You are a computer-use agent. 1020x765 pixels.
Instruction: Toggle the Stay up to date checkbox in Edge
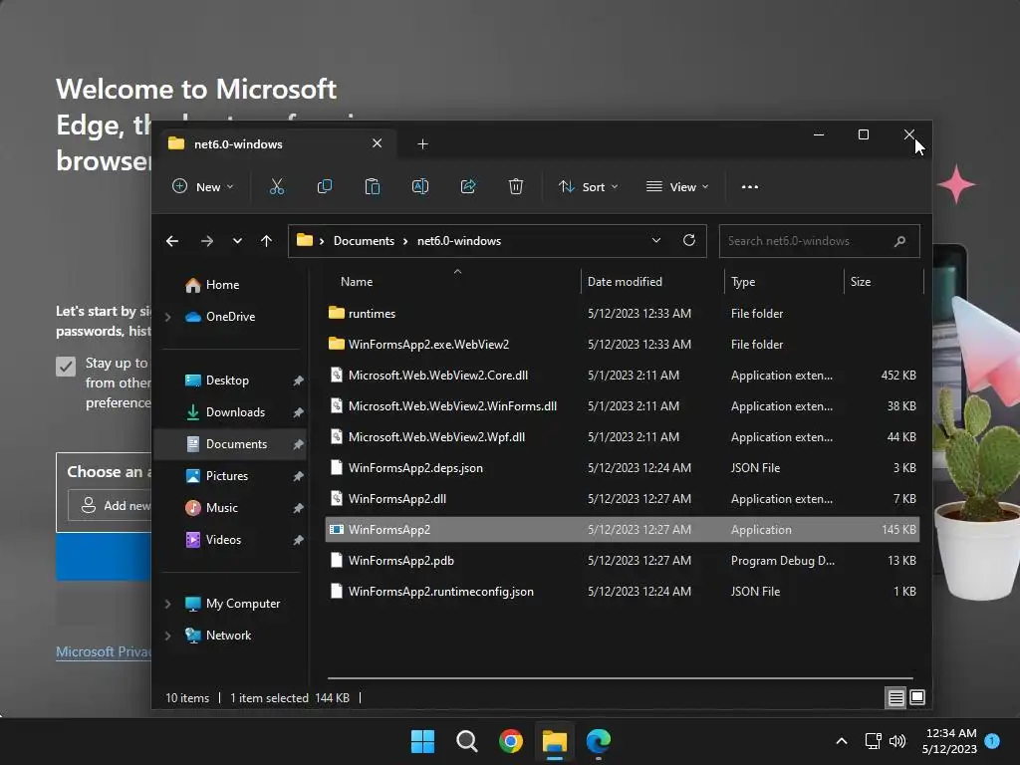66,367
